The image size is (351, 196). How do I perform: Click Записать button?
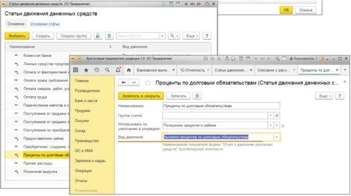pos(178,96)
